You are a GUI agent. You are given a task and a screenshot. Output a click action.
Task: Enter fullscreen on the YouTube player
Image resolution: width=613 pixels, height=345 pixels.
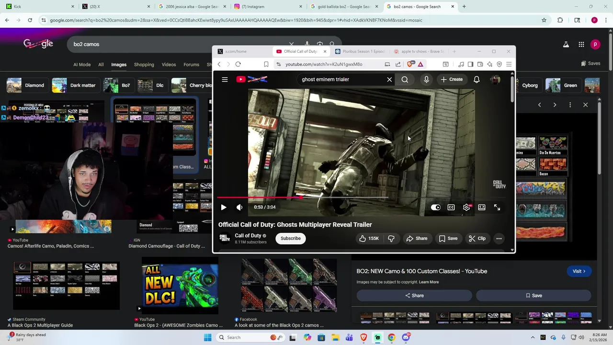coord(497,207)
